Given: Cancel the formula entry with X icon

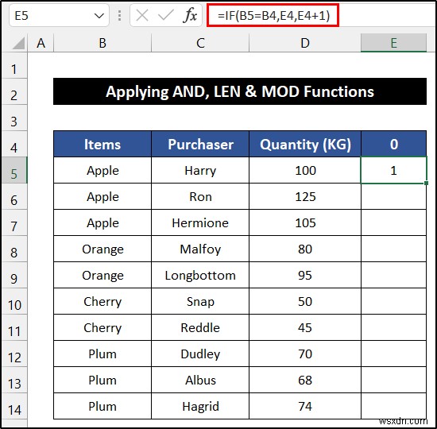Looking at the screenshot, I should pos(142,15).
